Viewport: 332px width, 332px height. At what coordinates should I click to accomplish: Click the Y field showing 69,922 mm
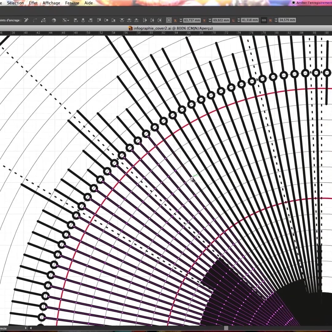[x=221, y=20]
